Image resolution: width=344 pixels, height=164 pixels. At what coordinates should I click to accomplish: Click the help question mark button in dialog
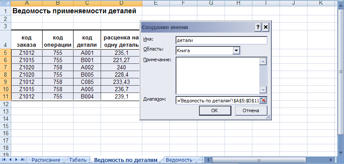[x=258, y=27]
